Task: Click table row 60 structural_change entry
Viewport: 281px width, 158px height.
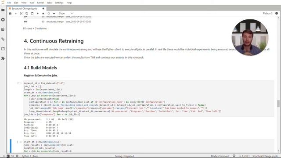Action: coord(55,22)
